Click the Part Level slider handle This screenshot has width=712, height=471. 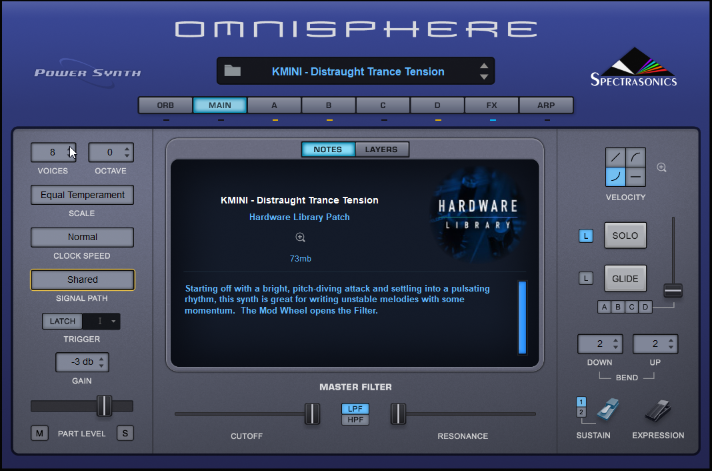(104, 406)
